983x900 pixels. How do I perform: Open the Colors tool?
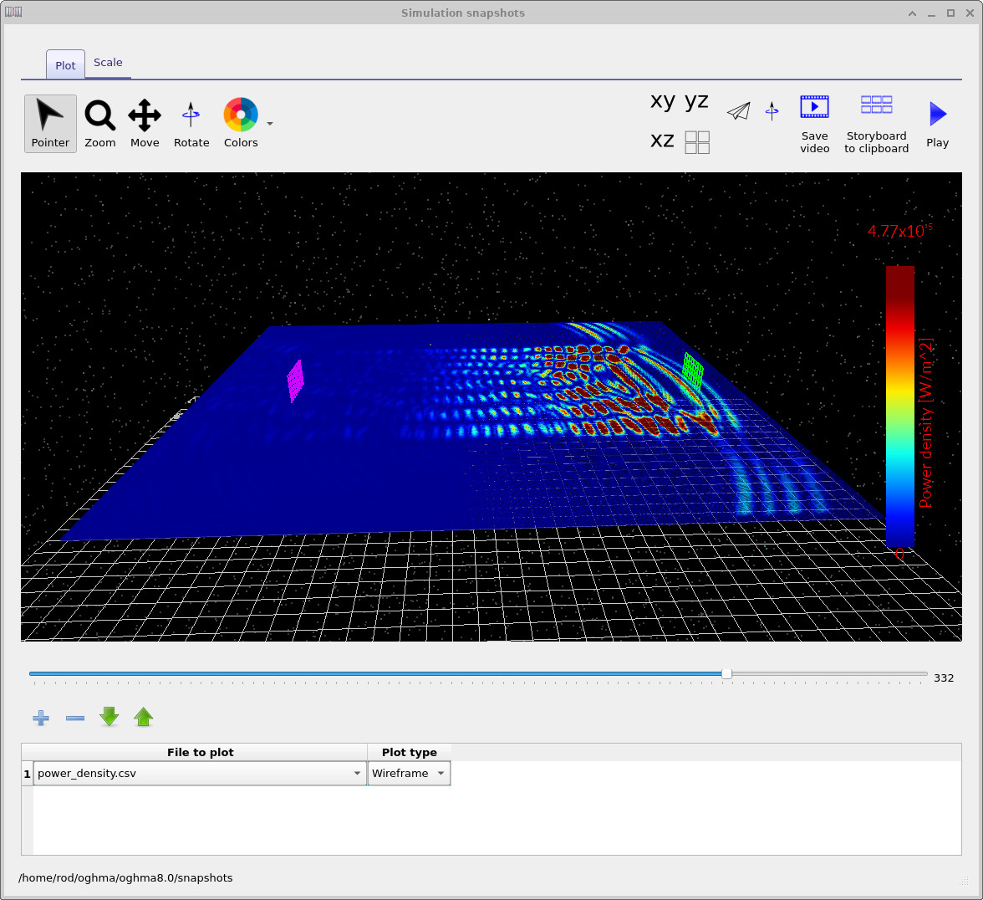(240, 123)
